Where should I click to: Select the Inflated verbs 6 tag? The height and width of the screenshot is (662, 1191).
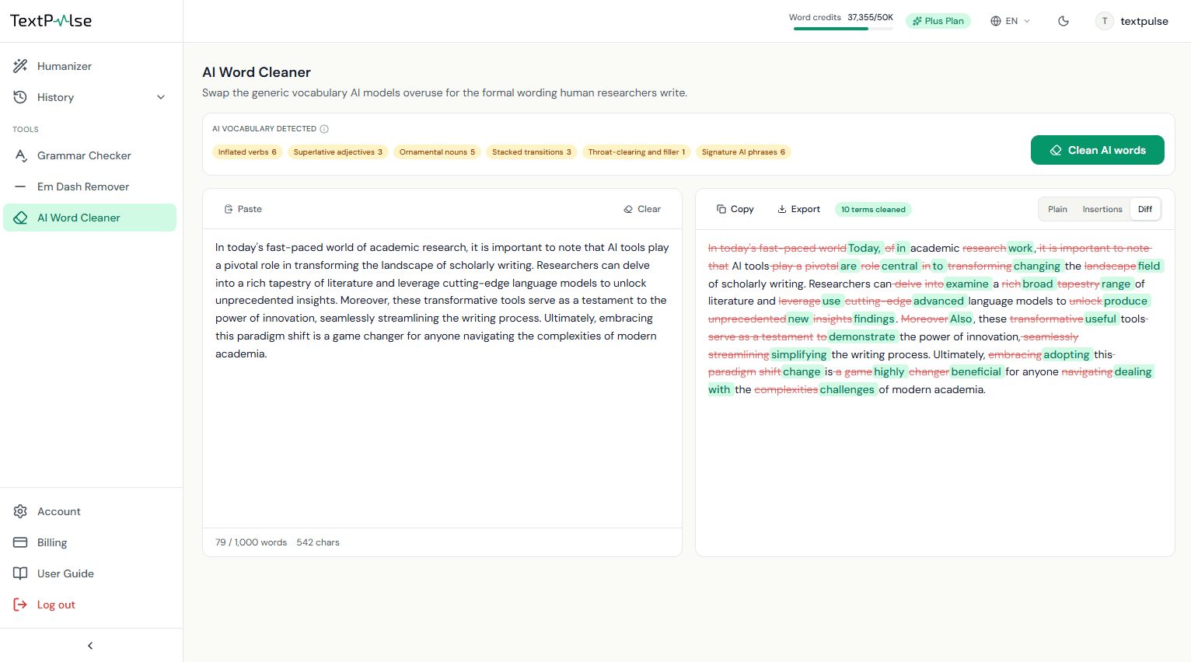247,152
